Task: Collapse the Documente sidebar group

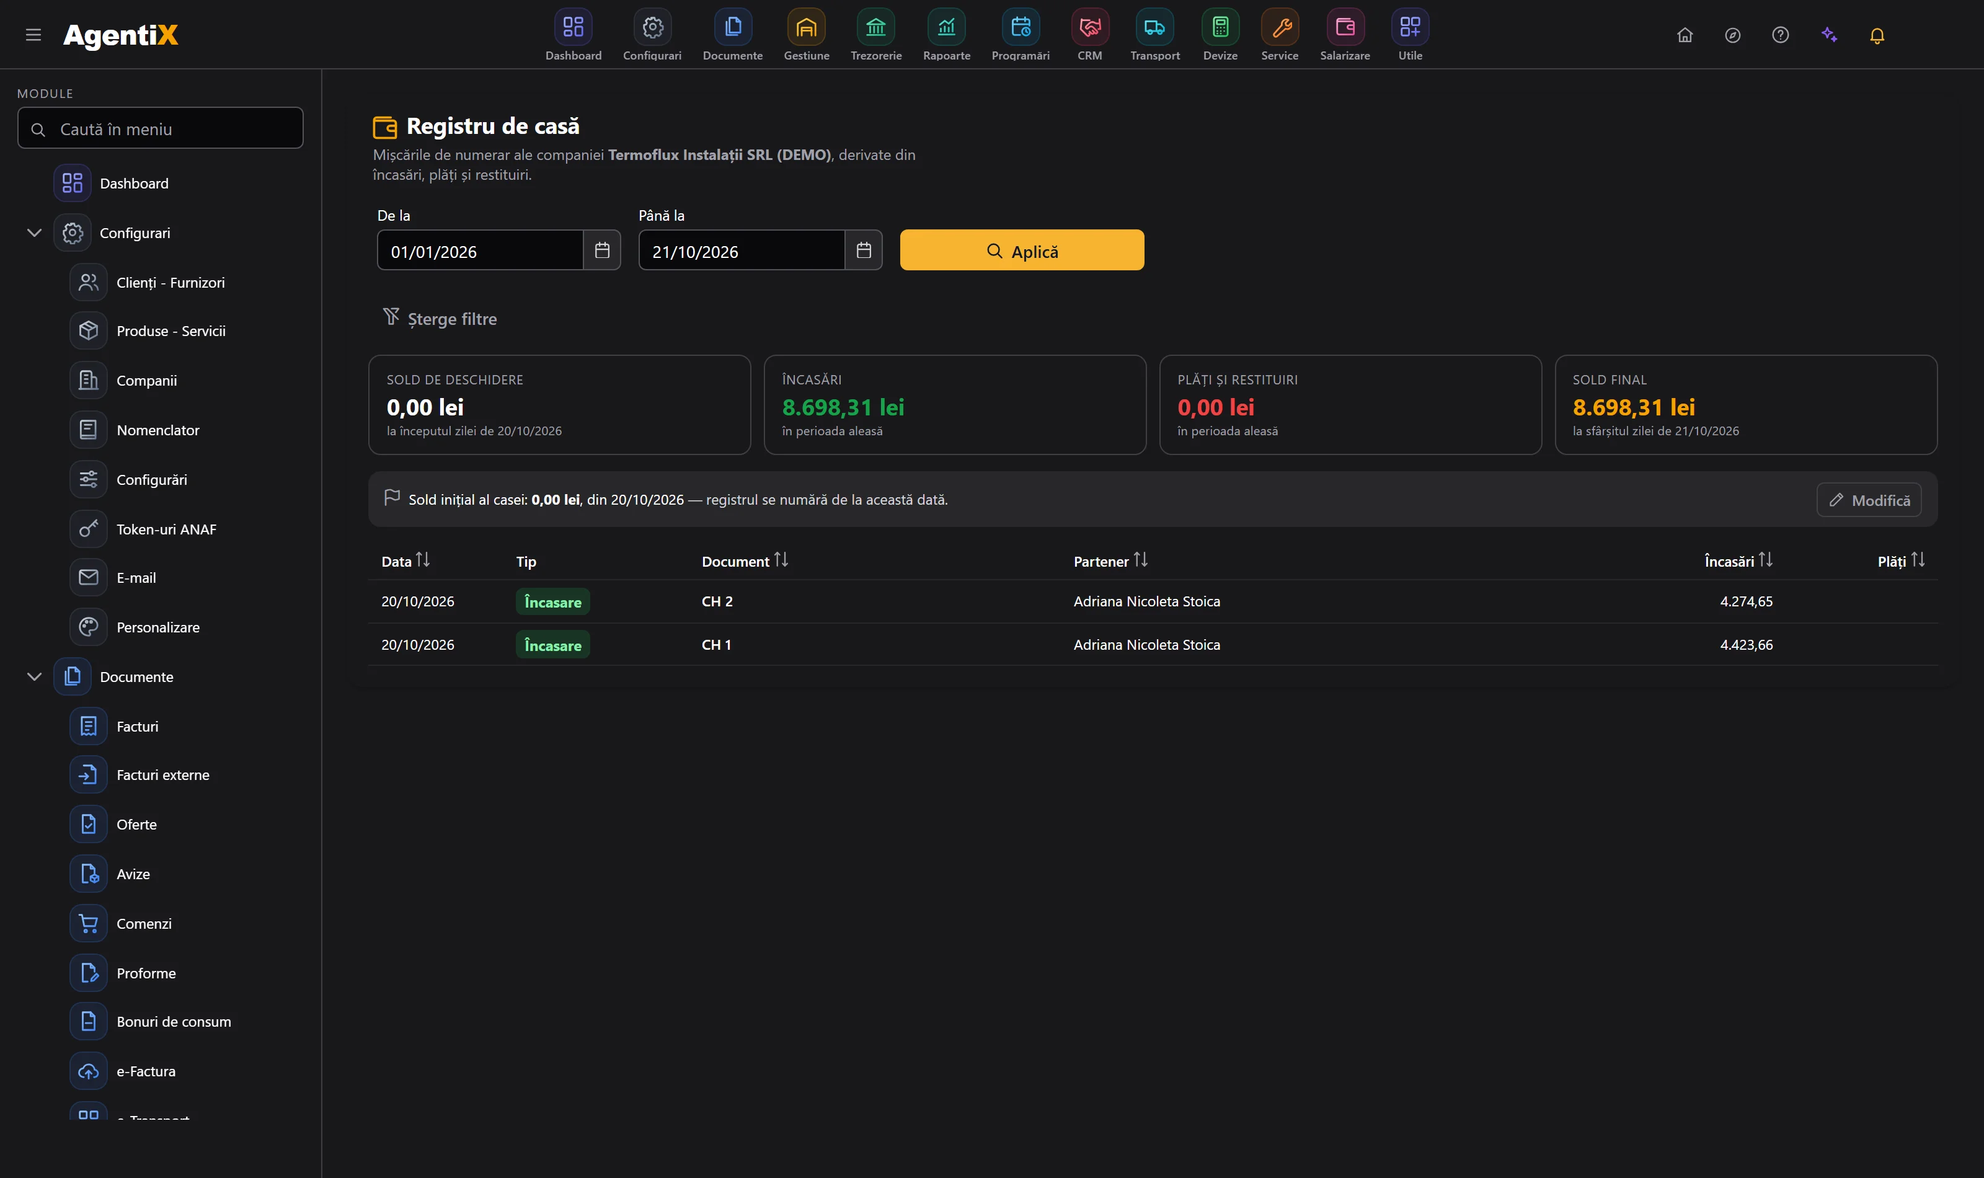Action: [34, 676]
